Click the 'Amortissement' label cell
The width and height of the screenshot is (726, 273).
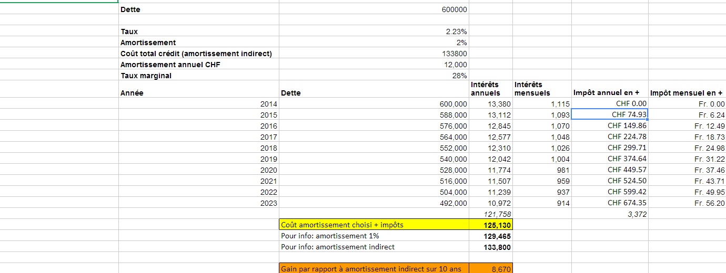pos(198,43)
